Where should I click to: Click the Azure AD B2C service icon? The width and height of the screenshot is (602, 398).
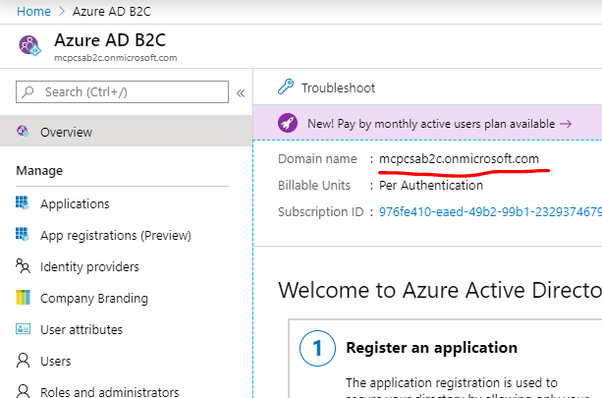[29, 45]
